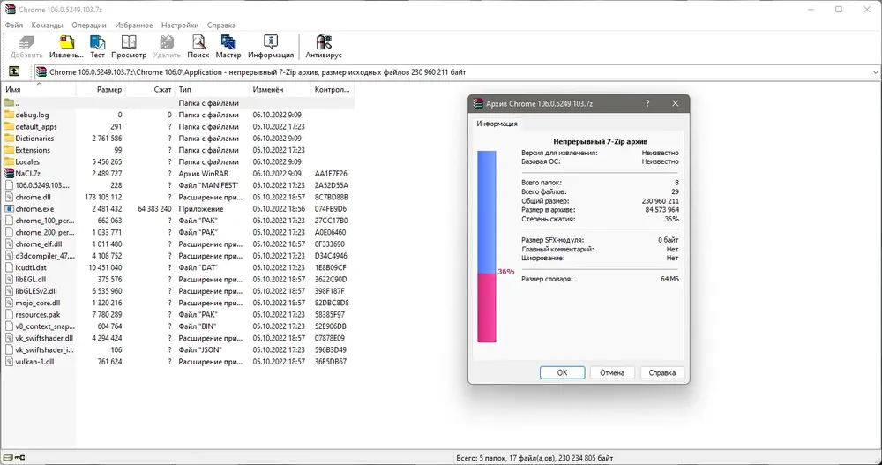Expand the archive path dropdown arrow
The width and height of the screenshot is (882, 465).
pos(875,72)
